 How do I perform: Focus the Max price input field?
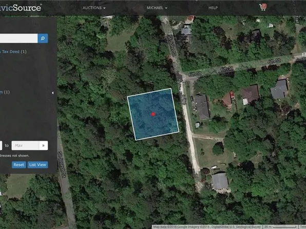(25, 145)
